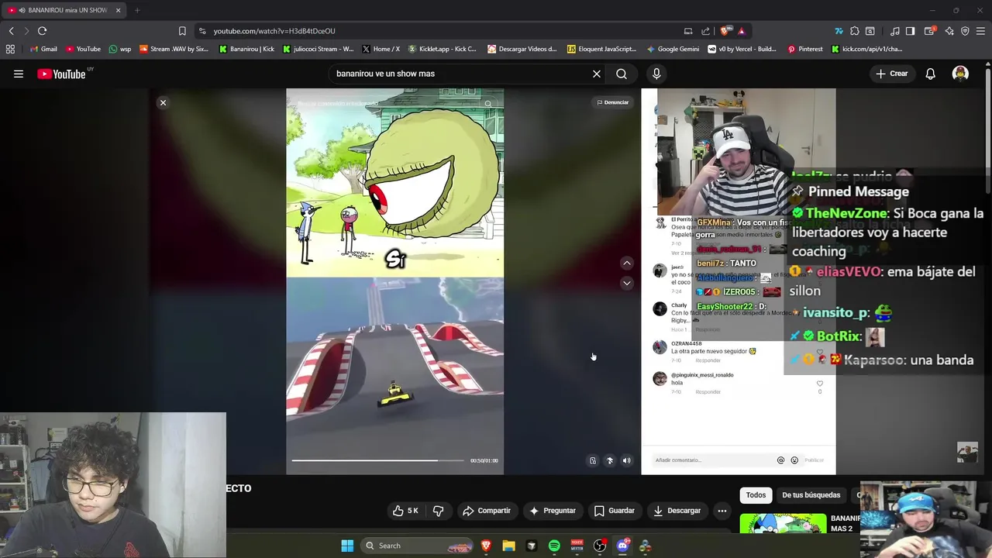Open a new browser tab
The width and height of the screenshot is (992, 558).
pos(137,10)
